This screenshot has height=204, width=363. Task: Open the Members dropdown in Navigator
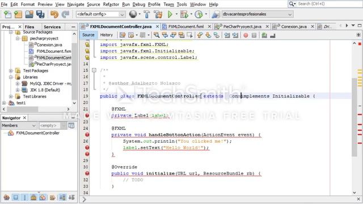pyautogui.click(x=19, y=125)
